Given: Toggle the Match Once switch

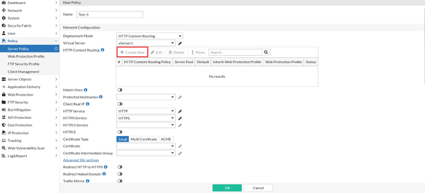Looking at the screenshot, I should [120, 90].
